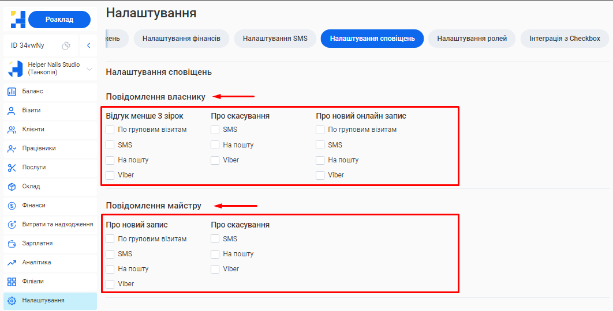Image resolution: width=613 pixels, height=311 pixels.
Task: Click the Філіали grid icon
Action: pos(12,282)
